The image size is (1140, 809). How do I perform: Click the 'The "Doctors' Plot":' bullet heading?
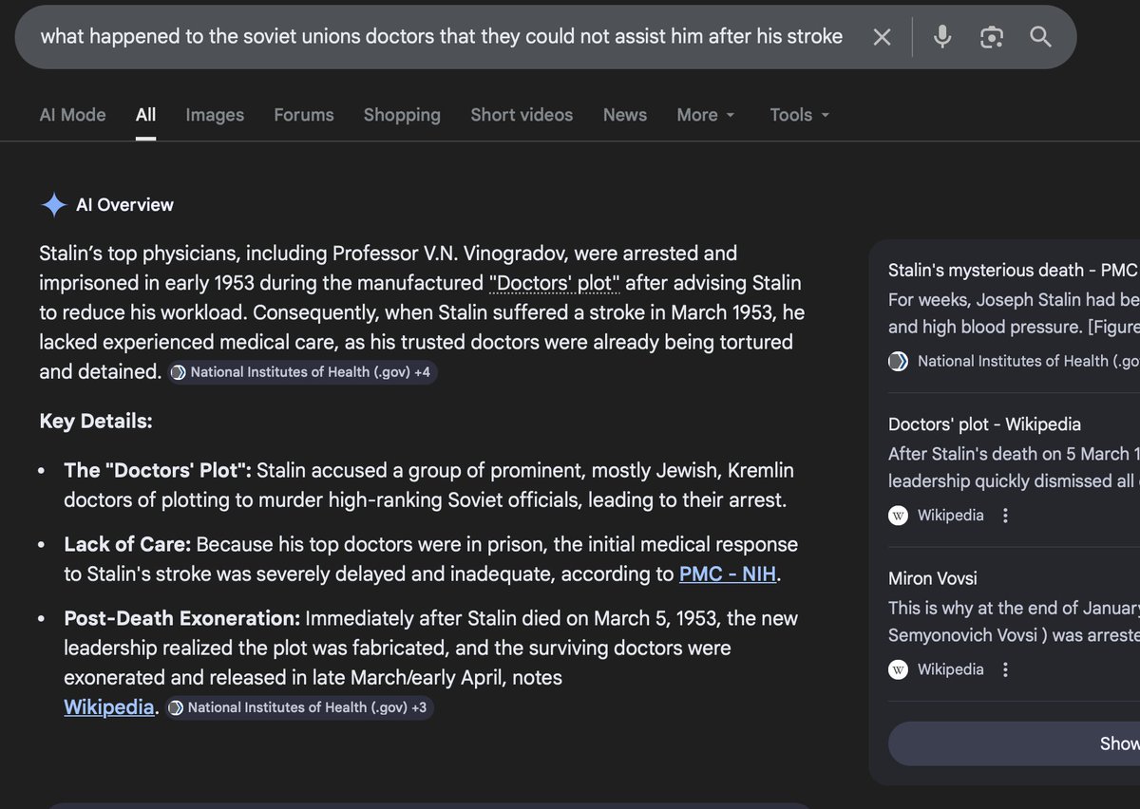(158, 470)
